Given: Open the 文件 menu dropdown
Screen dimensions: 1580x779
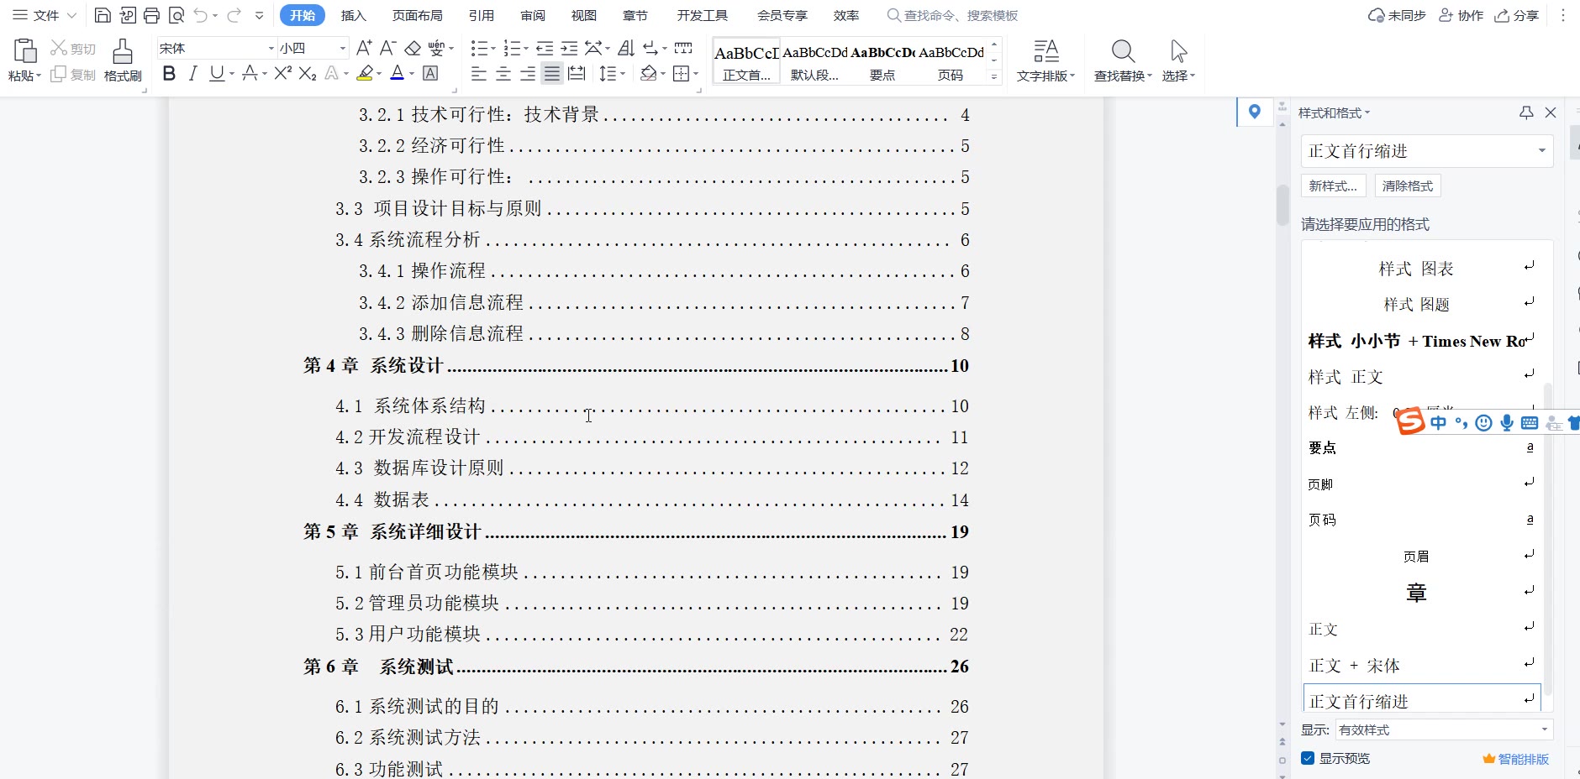Looking at the screenshot, I should (45, 15).
